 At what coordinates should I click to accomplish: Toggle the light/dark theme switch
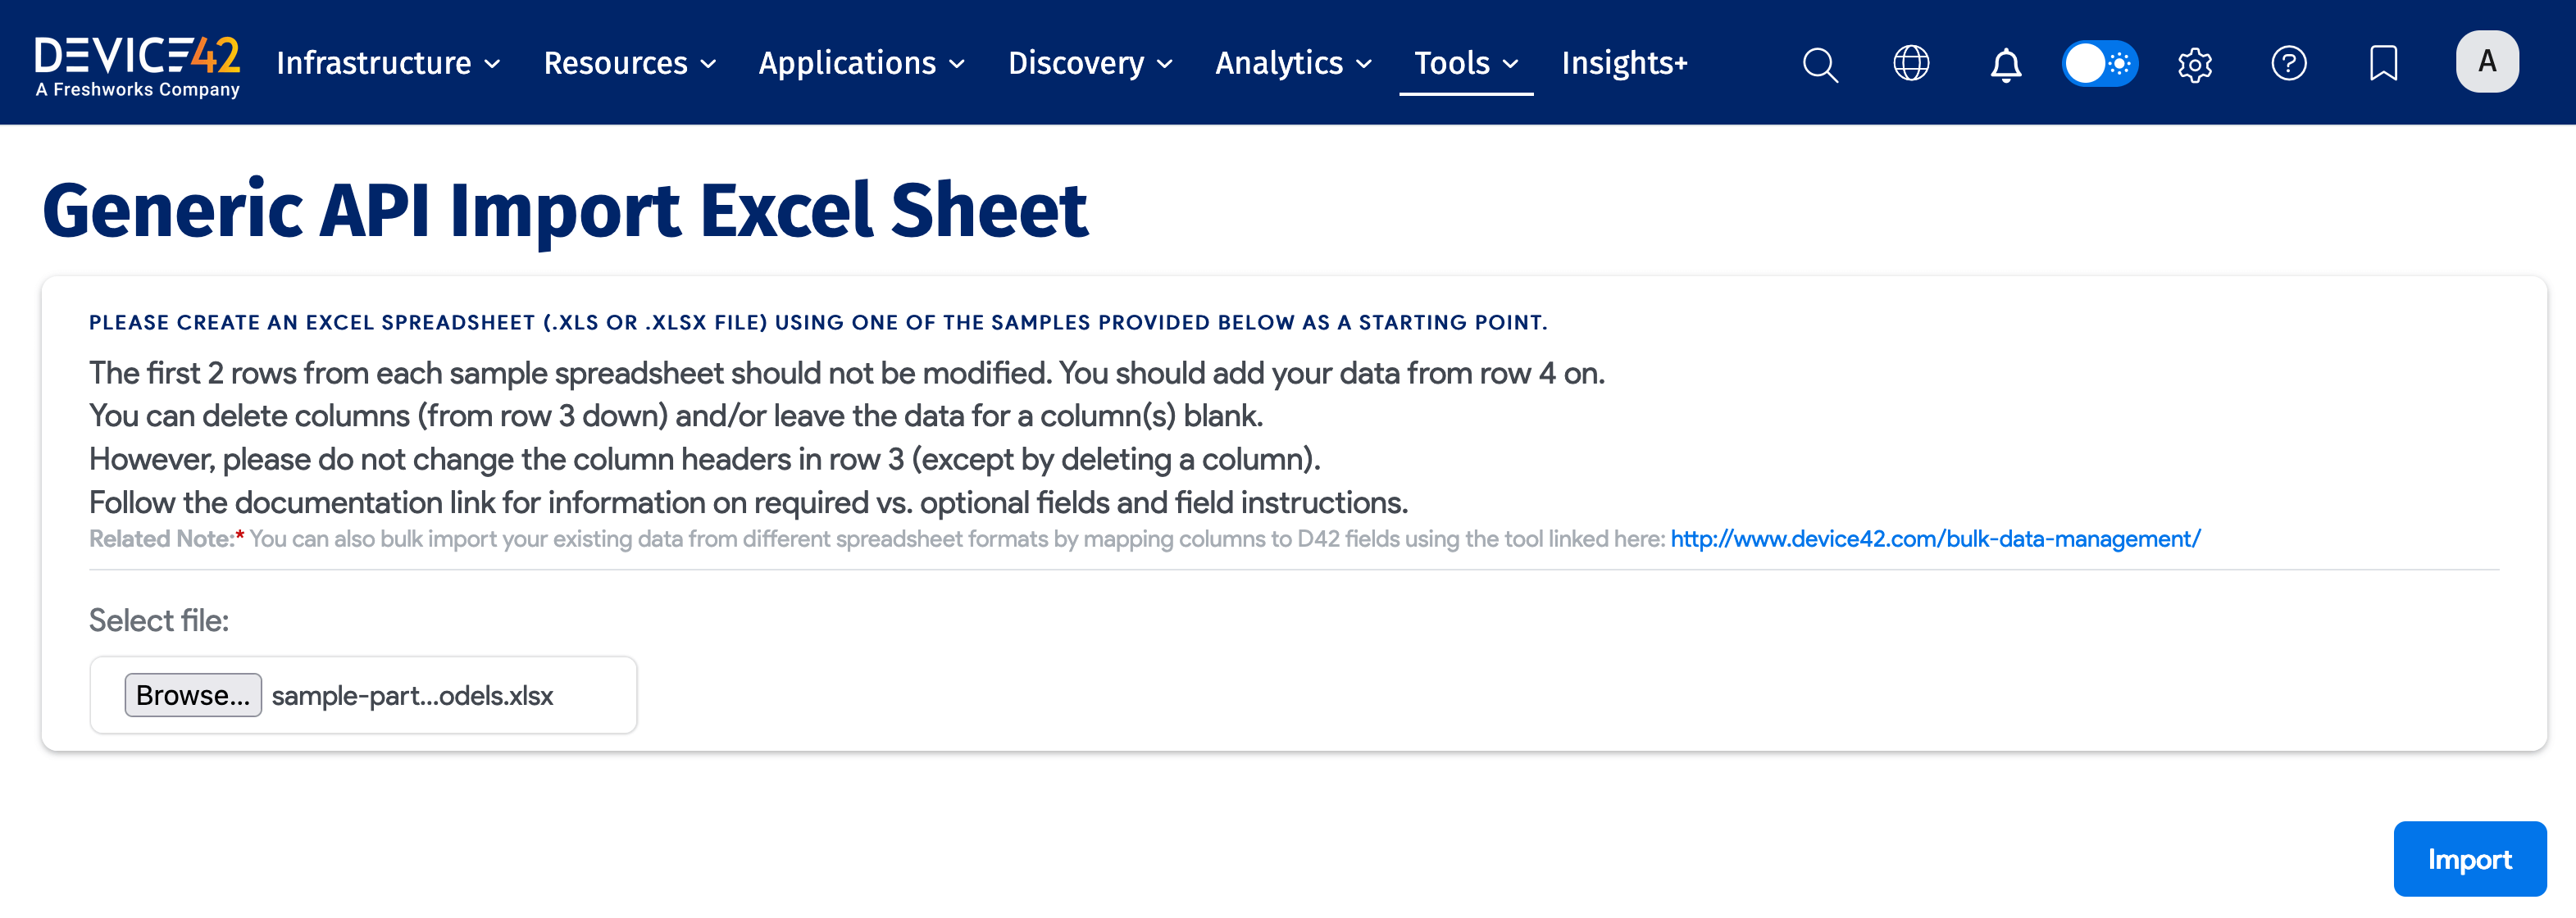coord(2099,64)
